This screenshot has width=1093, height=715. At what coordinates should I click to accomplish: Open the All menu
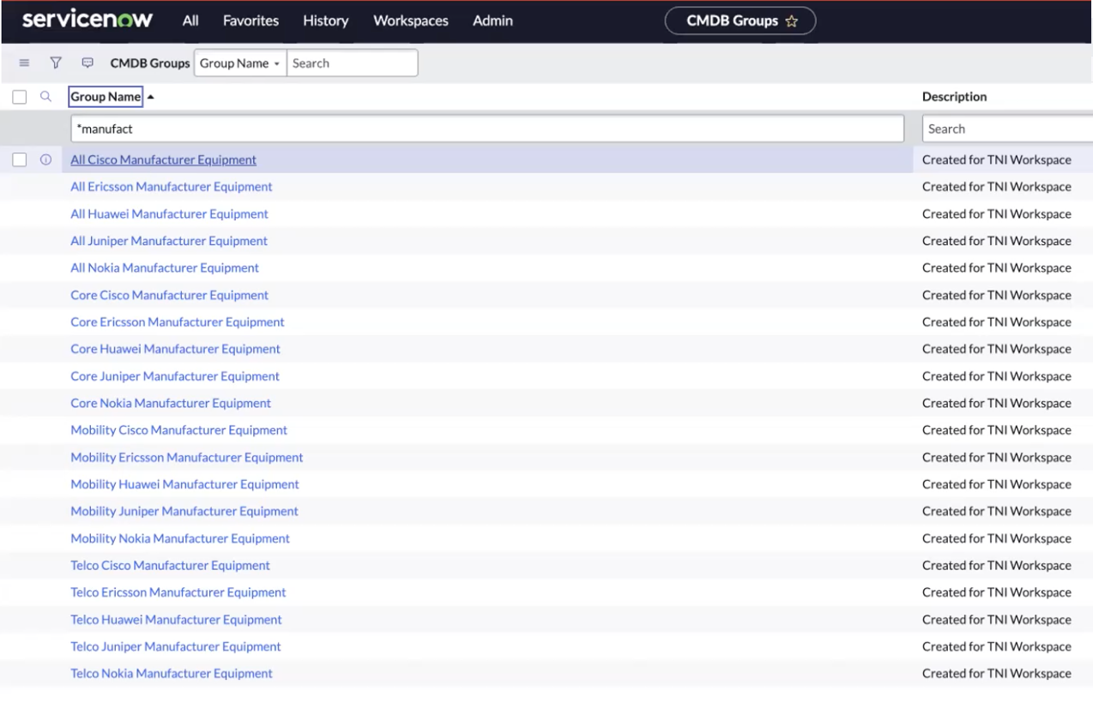click(x=190, y=21)
